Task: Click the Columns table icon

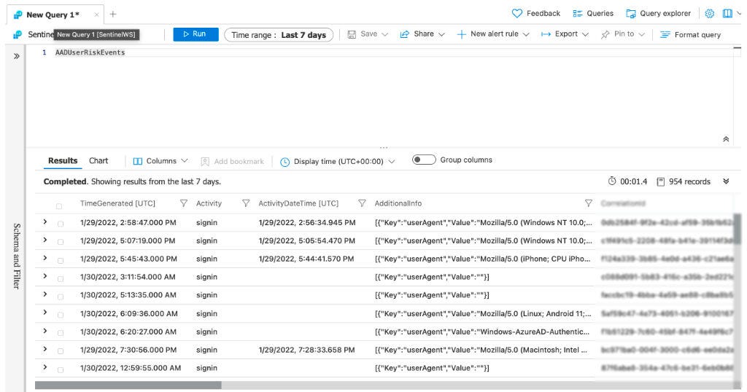Action: coord(138,161)
